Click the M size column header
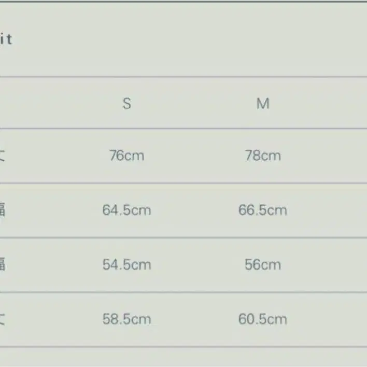The width and height of the screenshot is (367, 367). coord(263,104)
